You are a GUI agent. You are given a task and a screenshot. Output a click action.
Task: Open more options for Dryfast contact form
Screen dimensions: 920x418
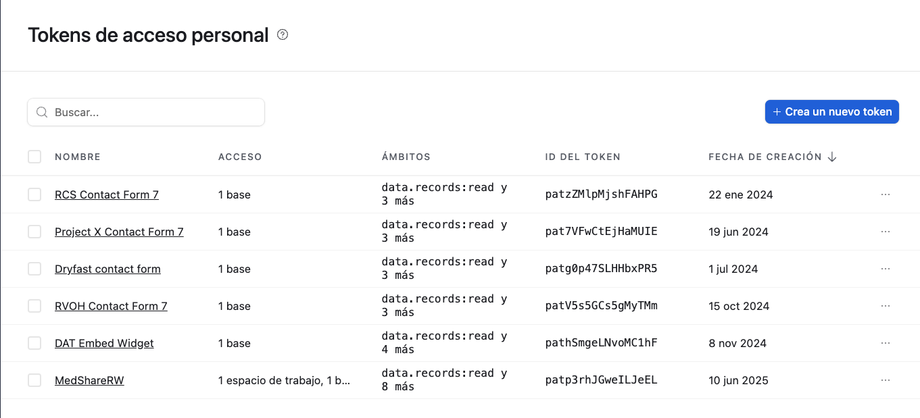pos(886,269)
